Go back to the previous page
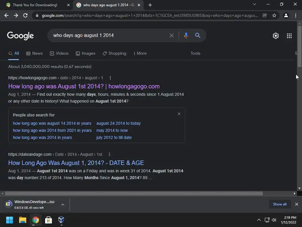Viewport: 302px width, 227px height. point(6,15)
